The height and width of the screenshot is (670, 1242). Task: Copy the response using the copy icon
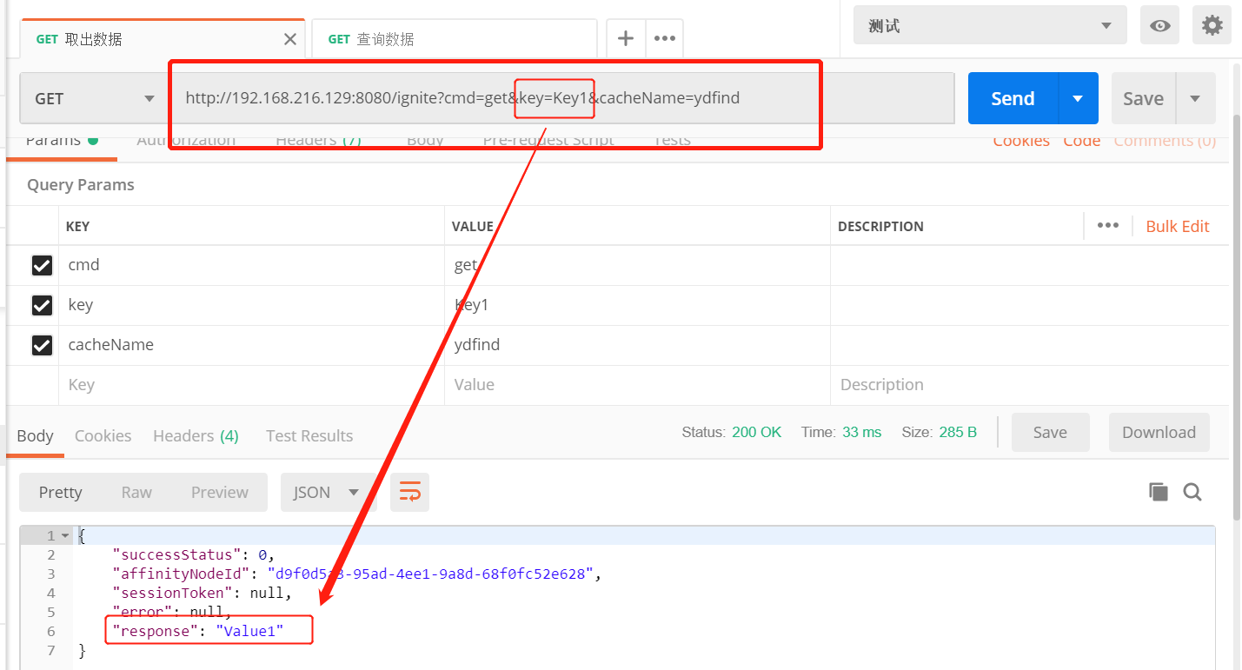tap(1159, 491)
